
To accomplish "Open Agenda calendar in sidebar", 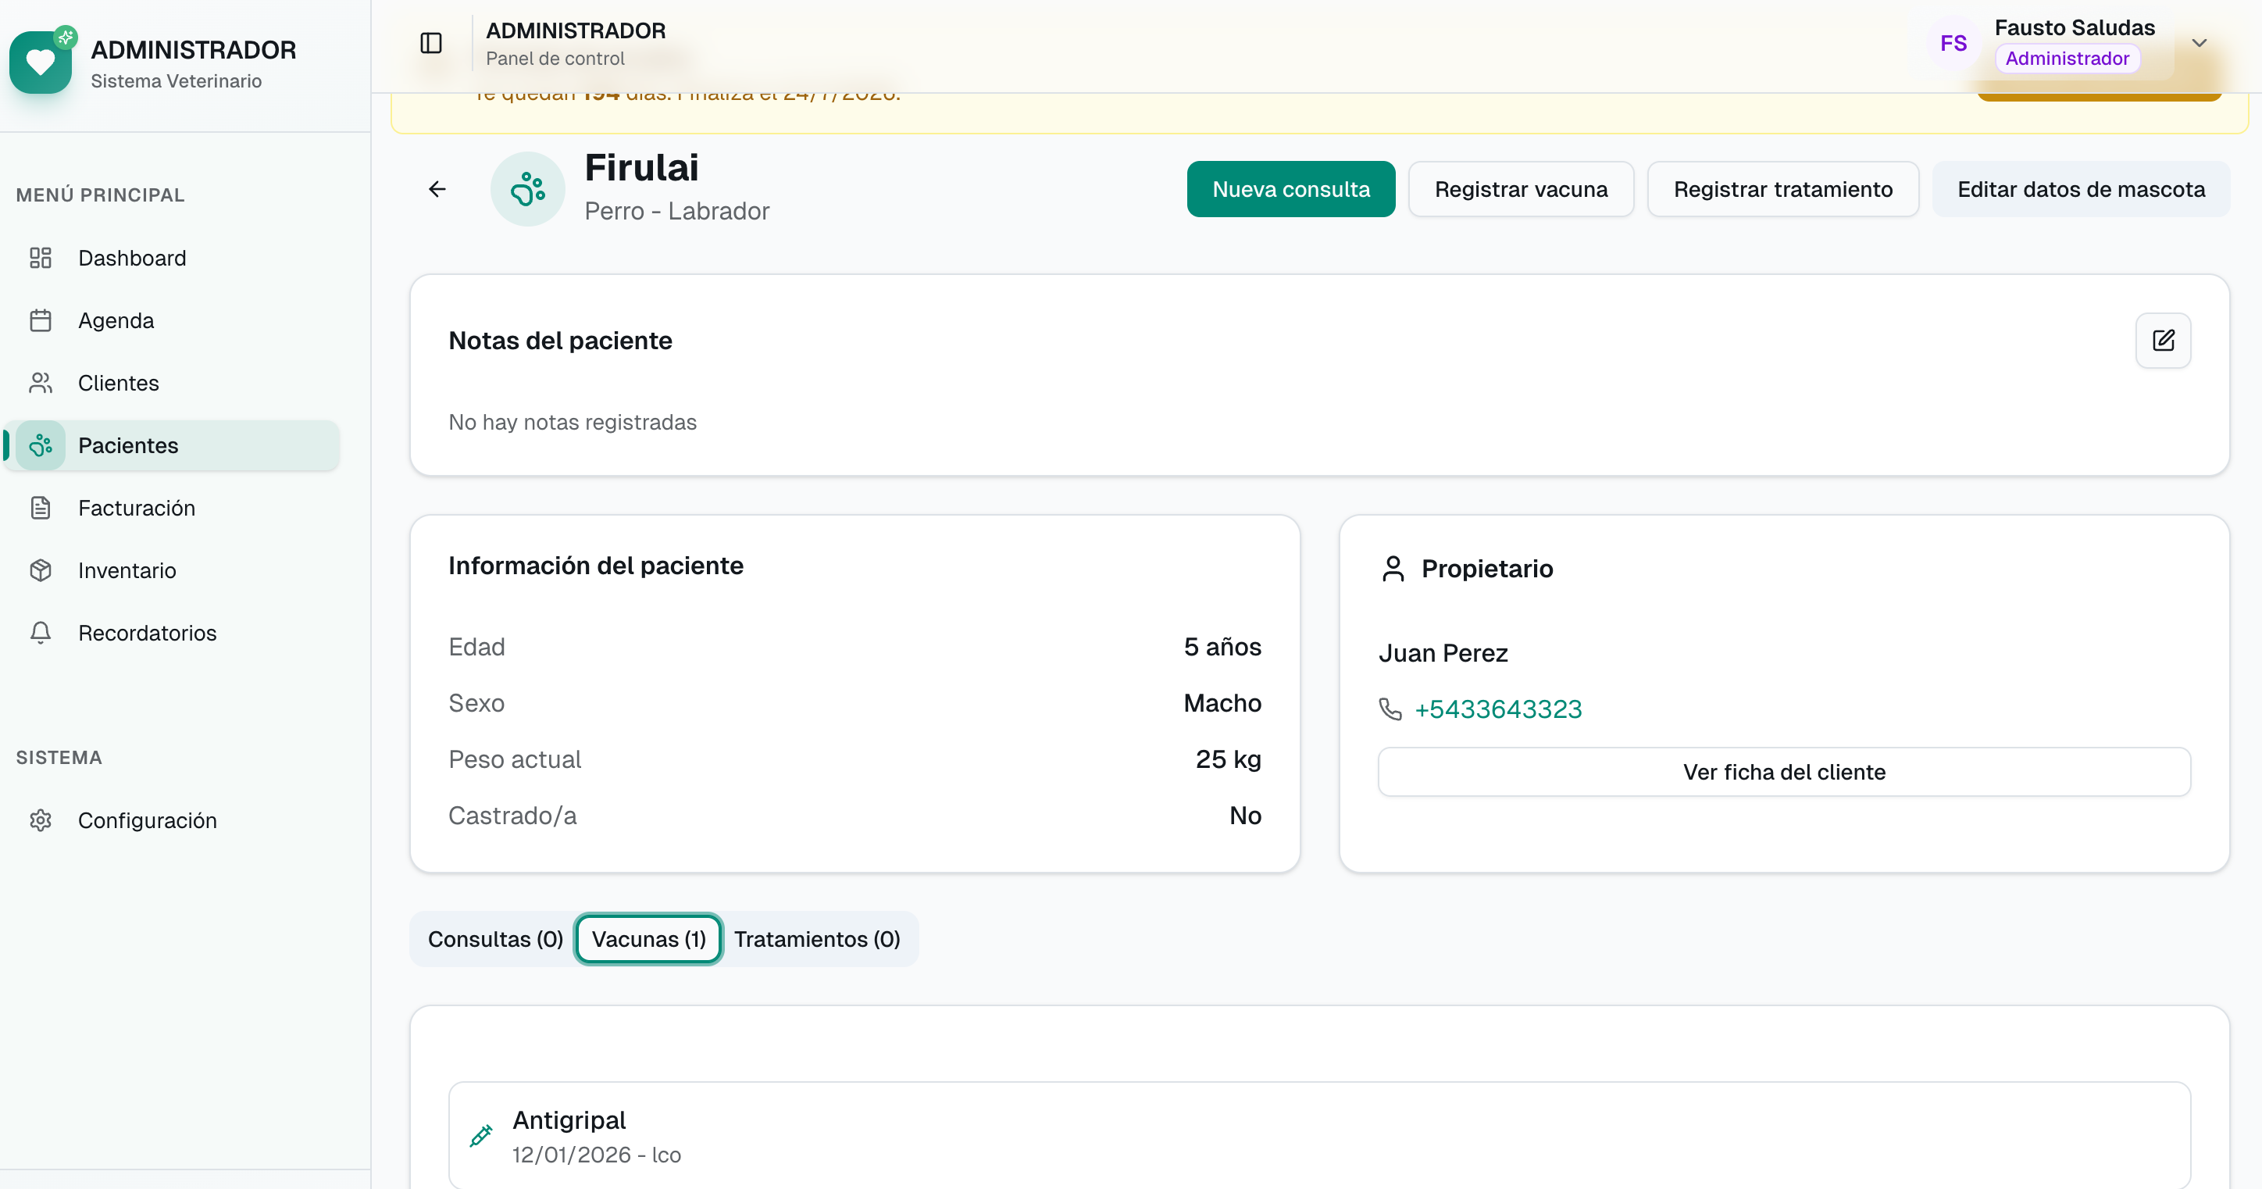I will pos(116,320).
